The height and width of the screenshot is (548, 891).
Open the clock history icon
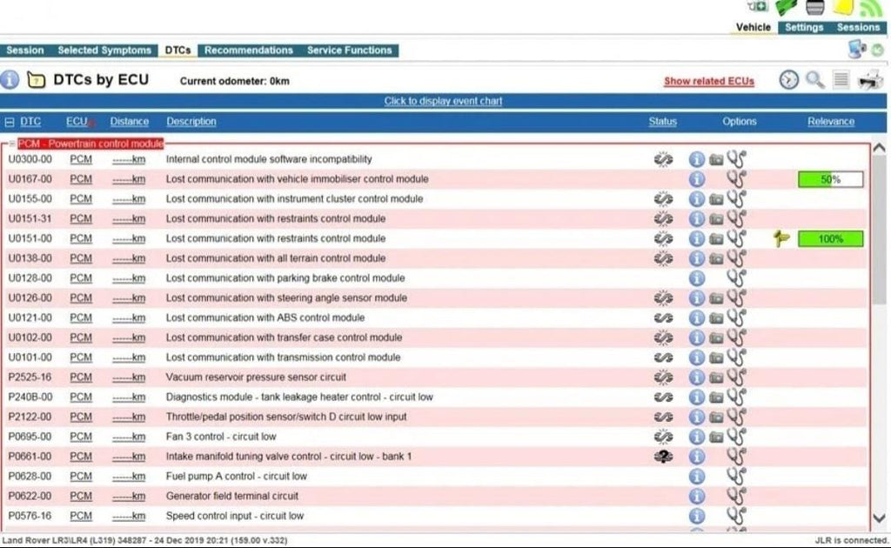(788, 80)
